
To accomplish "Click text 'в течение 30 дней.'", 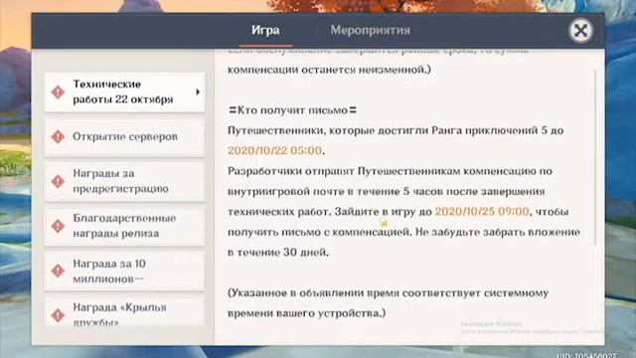I will click(x=278, y=252).
